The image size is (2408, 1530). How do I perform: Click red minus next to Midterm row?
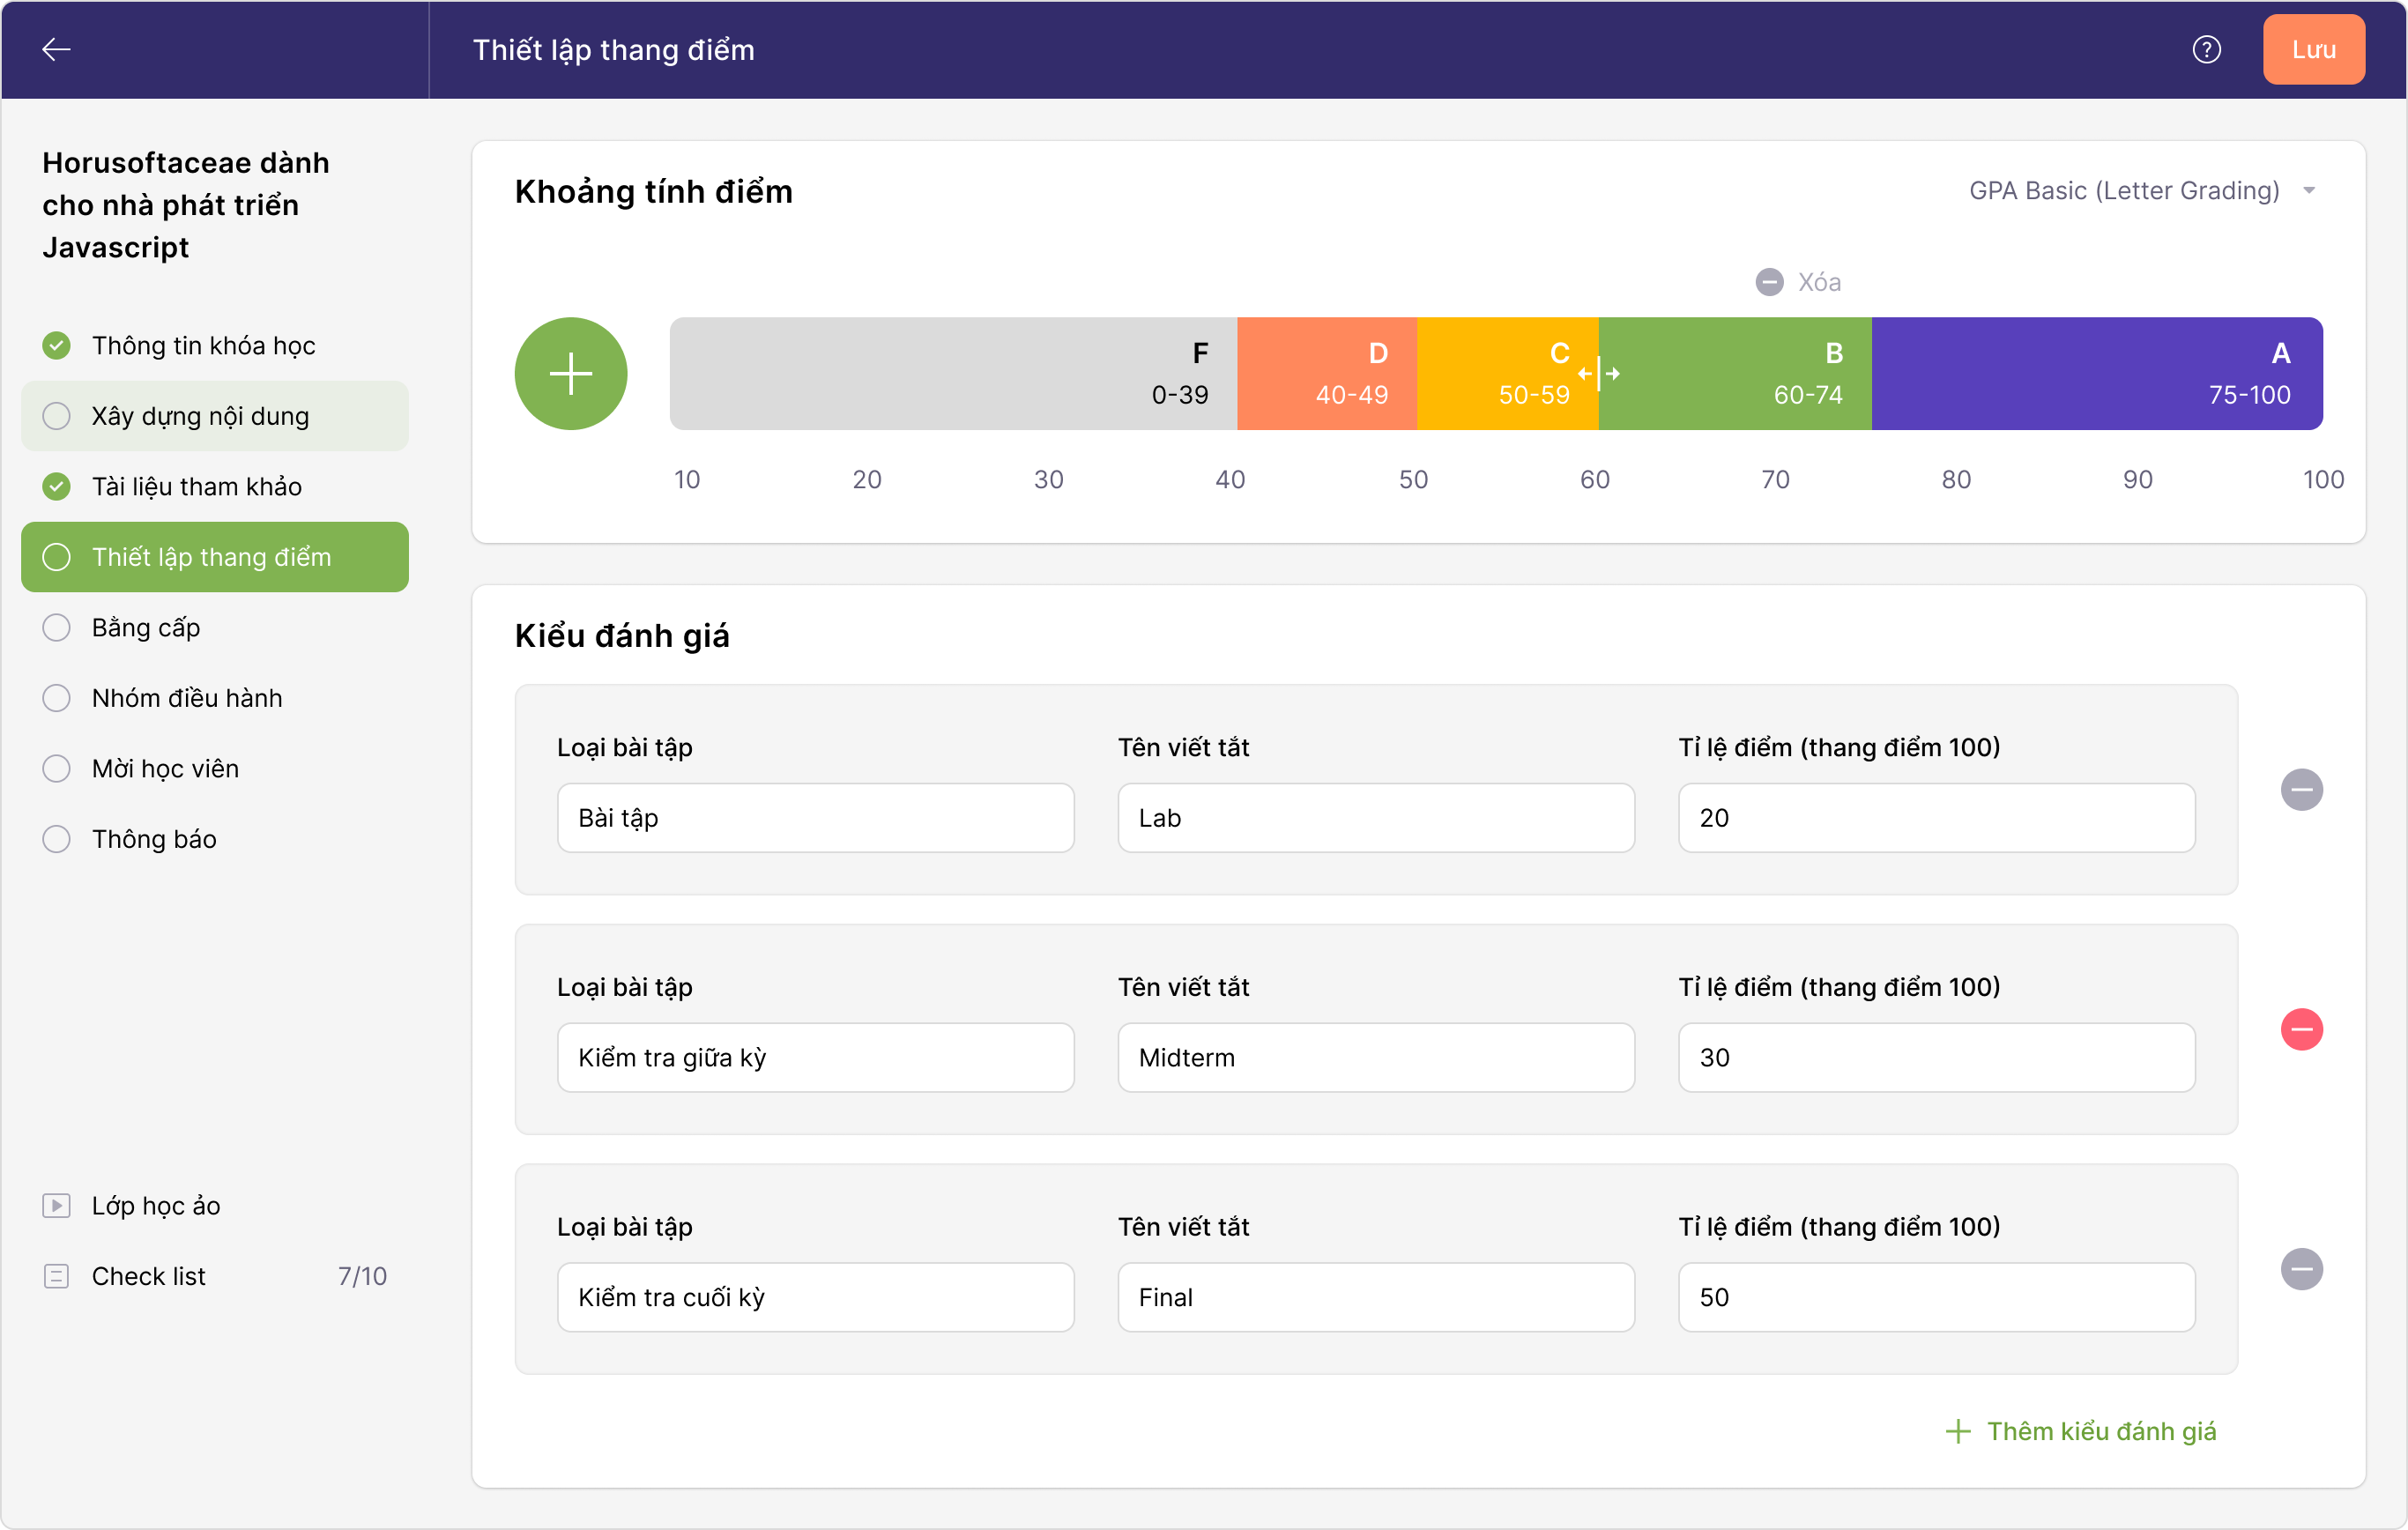(x=2301, y=1029)
